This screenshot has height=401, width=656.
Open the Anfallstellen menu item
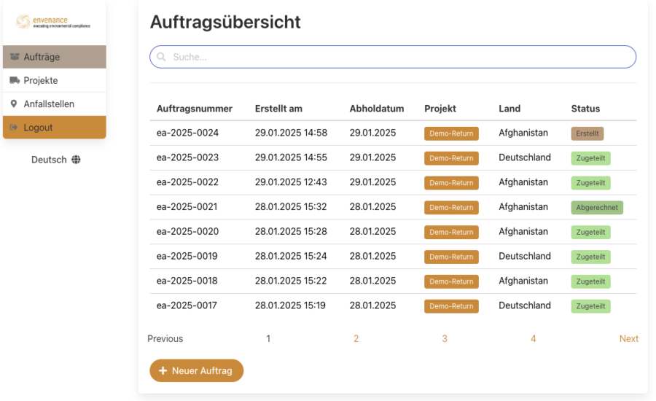click(55, 104)
